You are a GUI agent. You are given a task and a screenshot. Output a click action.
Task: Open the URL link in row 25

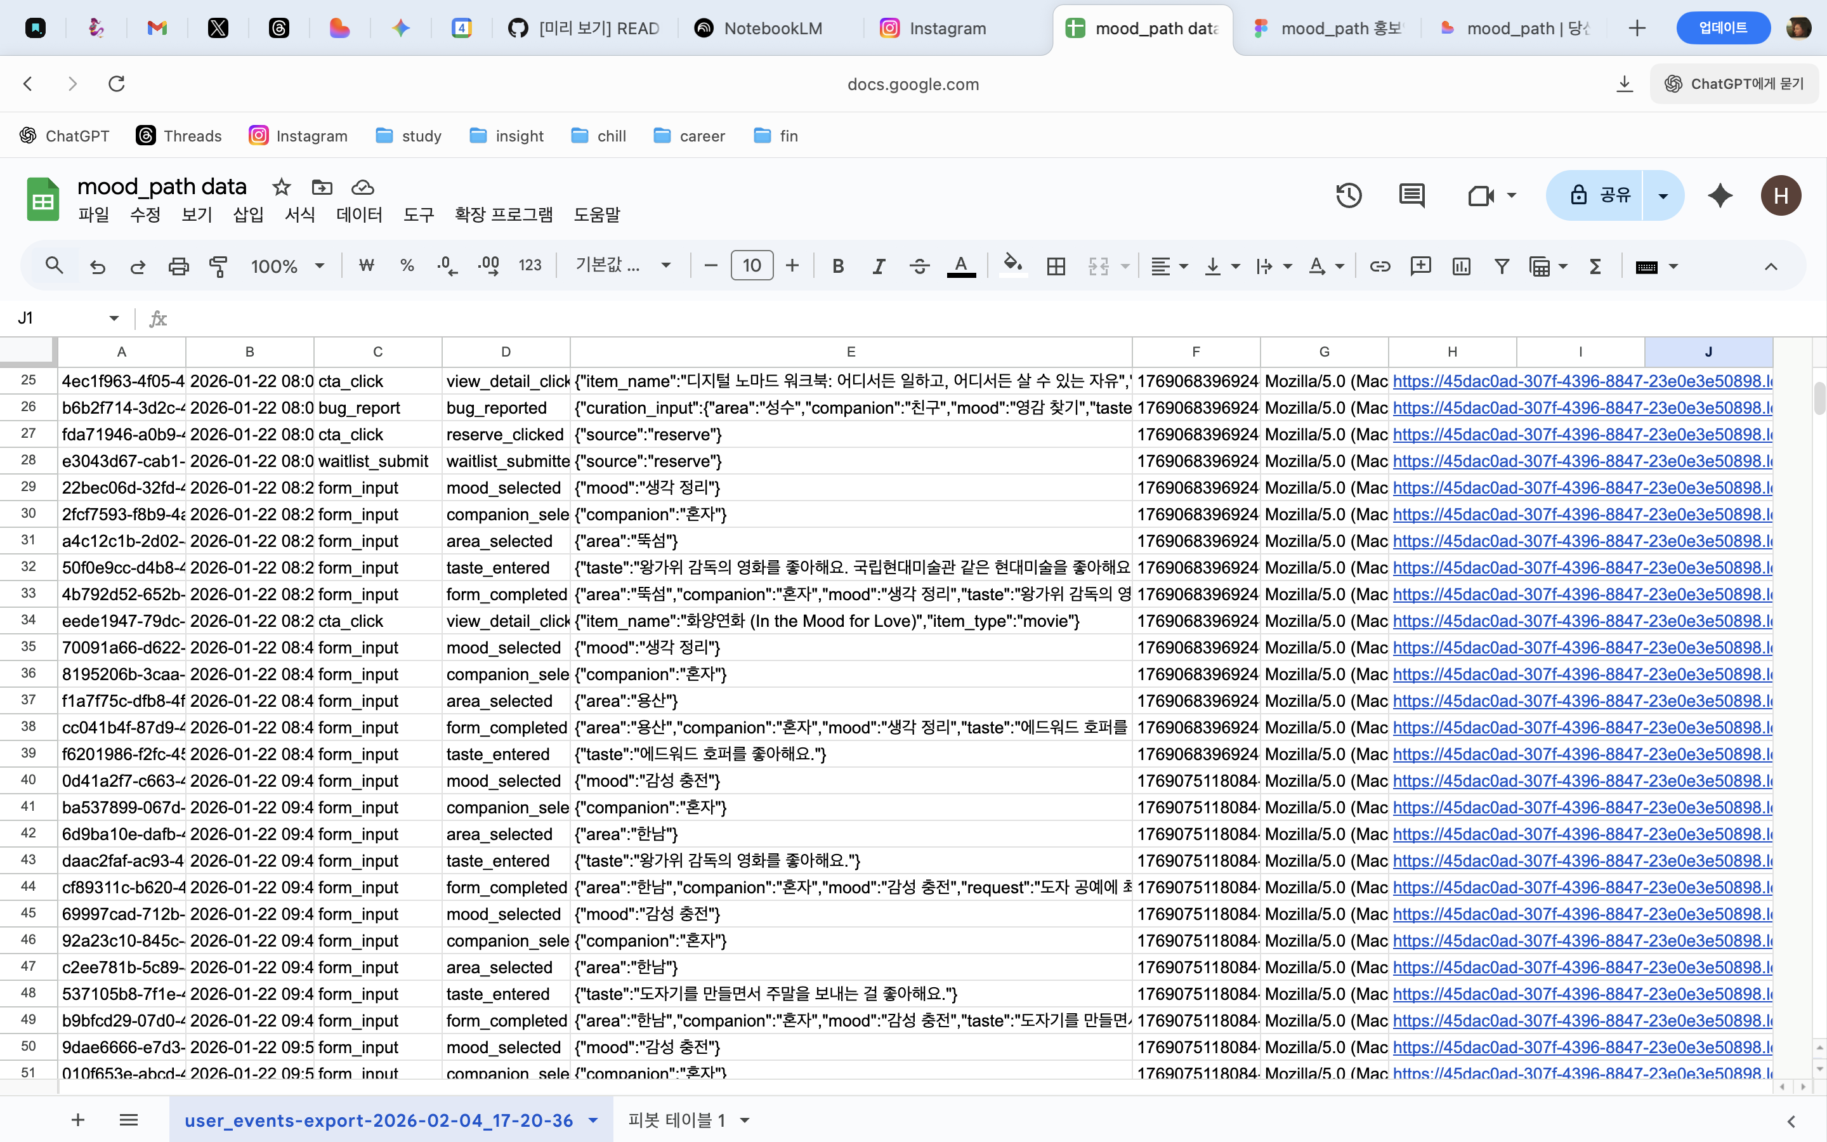pyautogui.click(x=1581, y=381)
